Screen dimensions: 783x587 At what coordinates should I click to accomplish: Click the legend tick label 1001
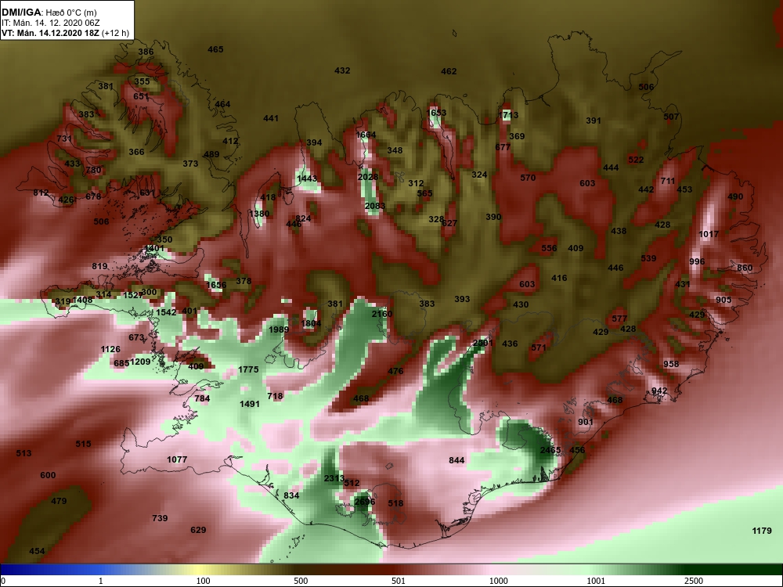coord(596,581)
